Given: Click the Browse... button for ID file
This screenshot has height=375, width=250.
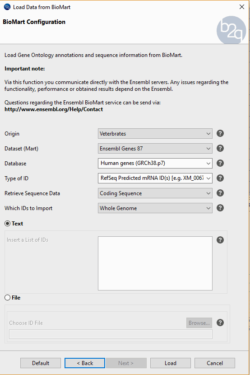Looking at the screenshot, I should tap(199, 323).
